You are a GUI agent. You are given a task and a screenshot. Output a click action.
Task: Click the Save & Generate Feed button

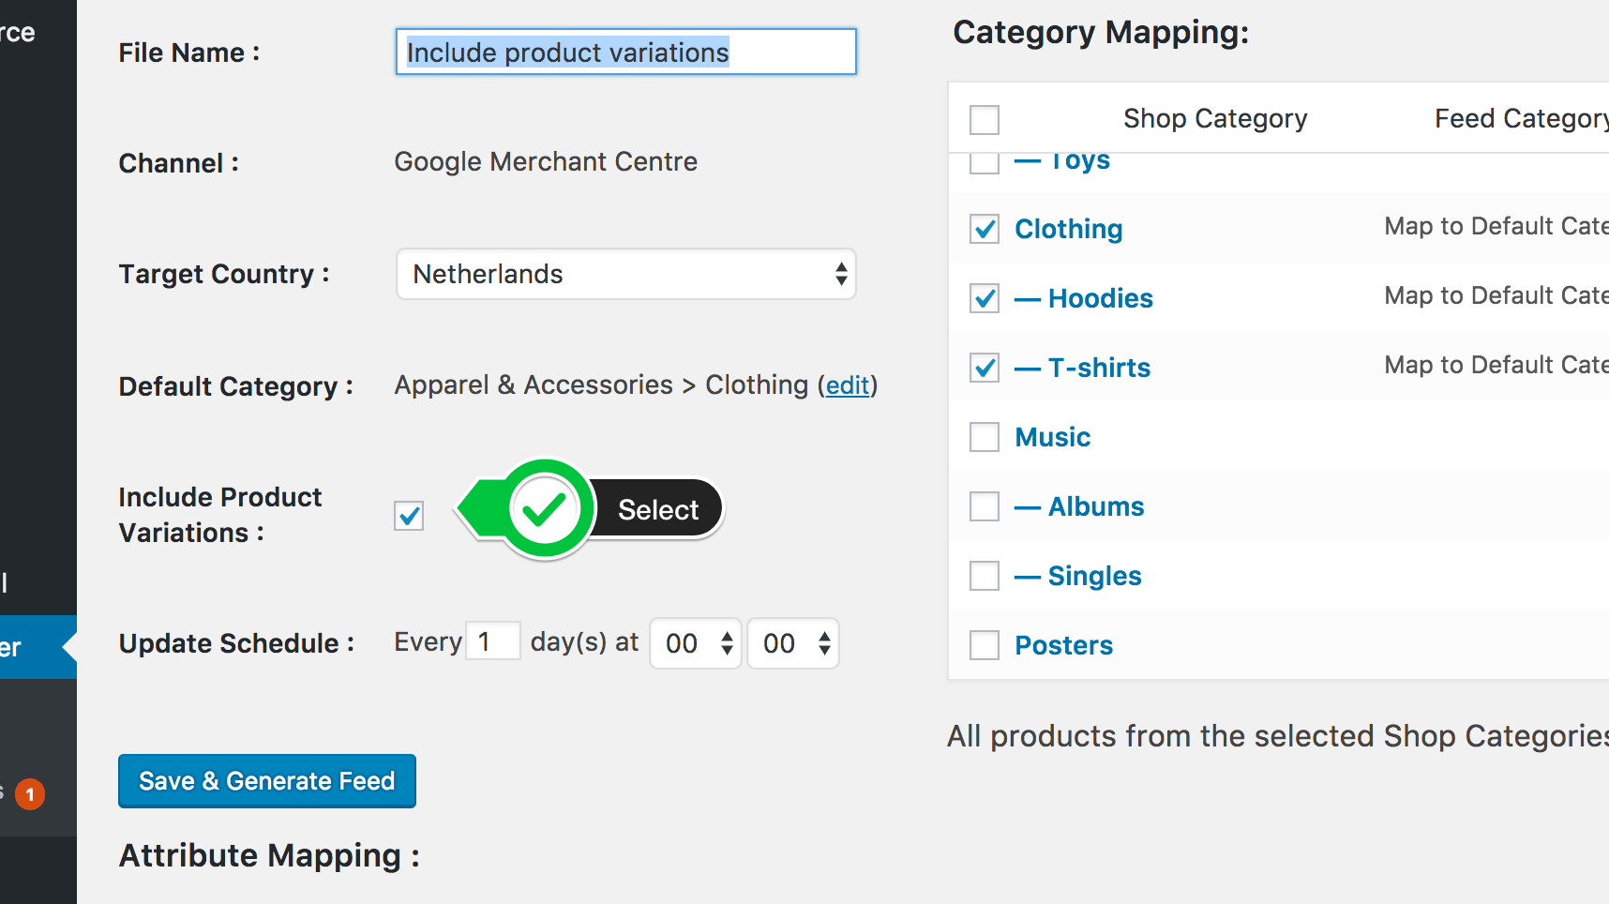(267, 781)
